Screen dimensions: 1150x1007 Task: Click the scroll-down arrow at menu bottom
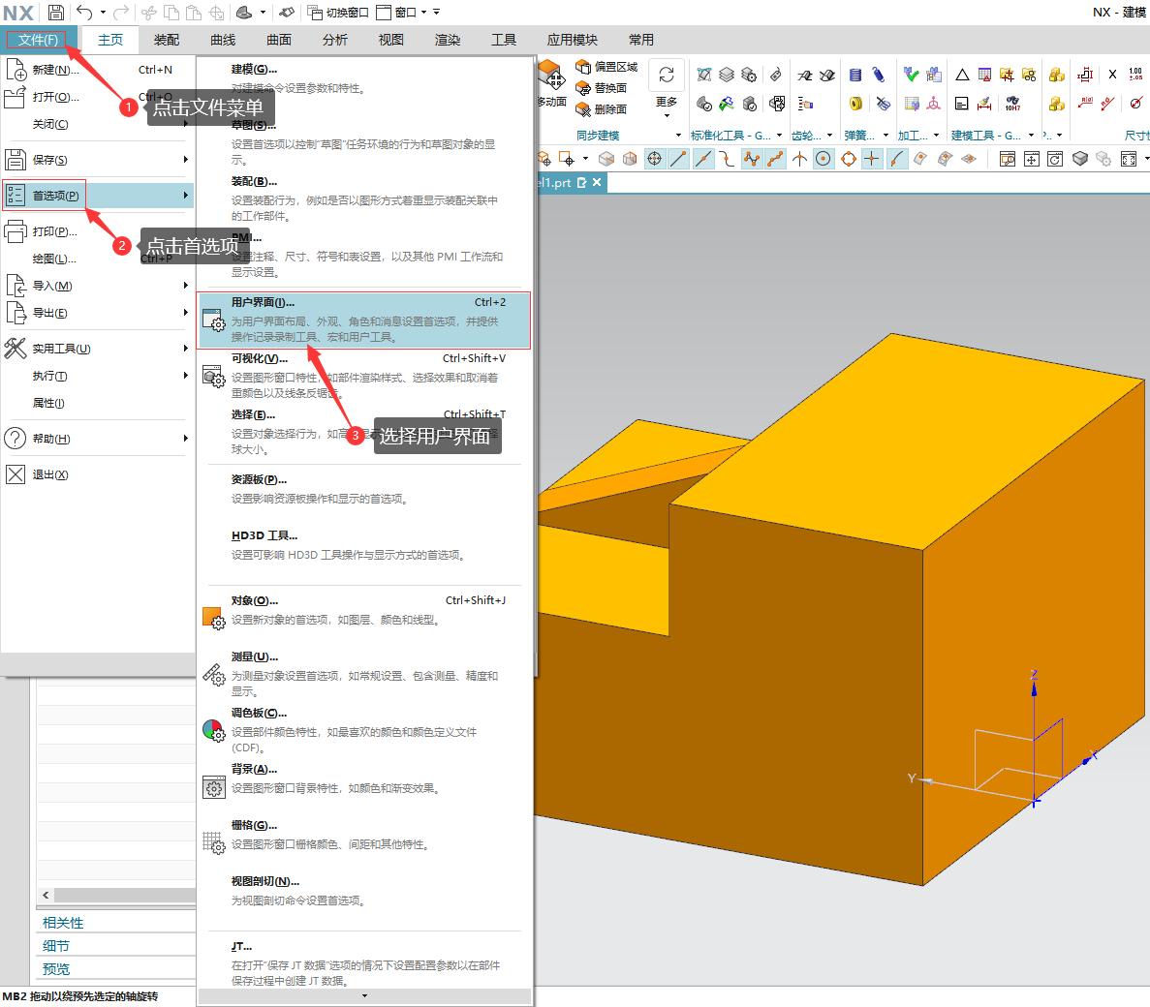364,996
